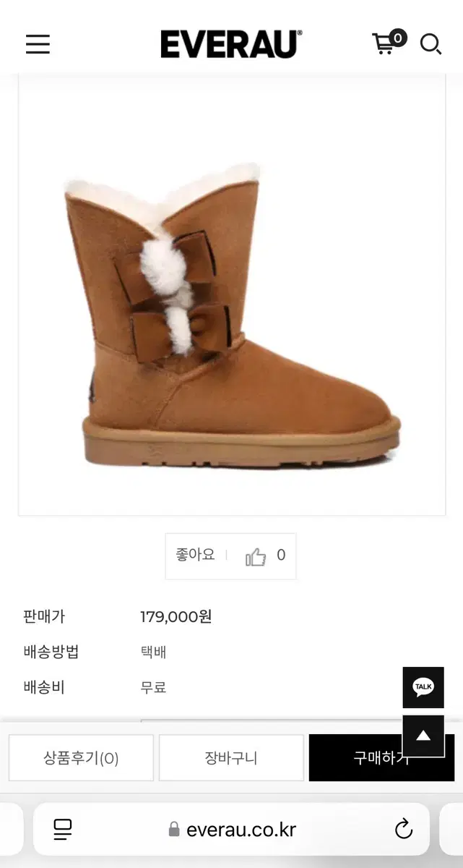Switch to the previous browser tab on left edge
Screen dimensions: 463x868
(12, 829)
